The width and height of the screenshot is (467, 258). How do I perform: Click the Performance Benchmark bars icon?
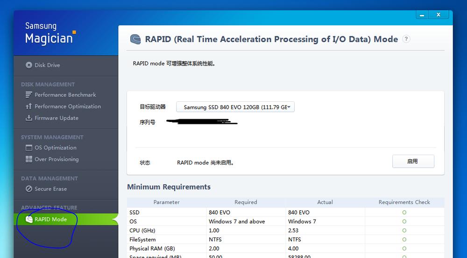(x=28, y=95)
